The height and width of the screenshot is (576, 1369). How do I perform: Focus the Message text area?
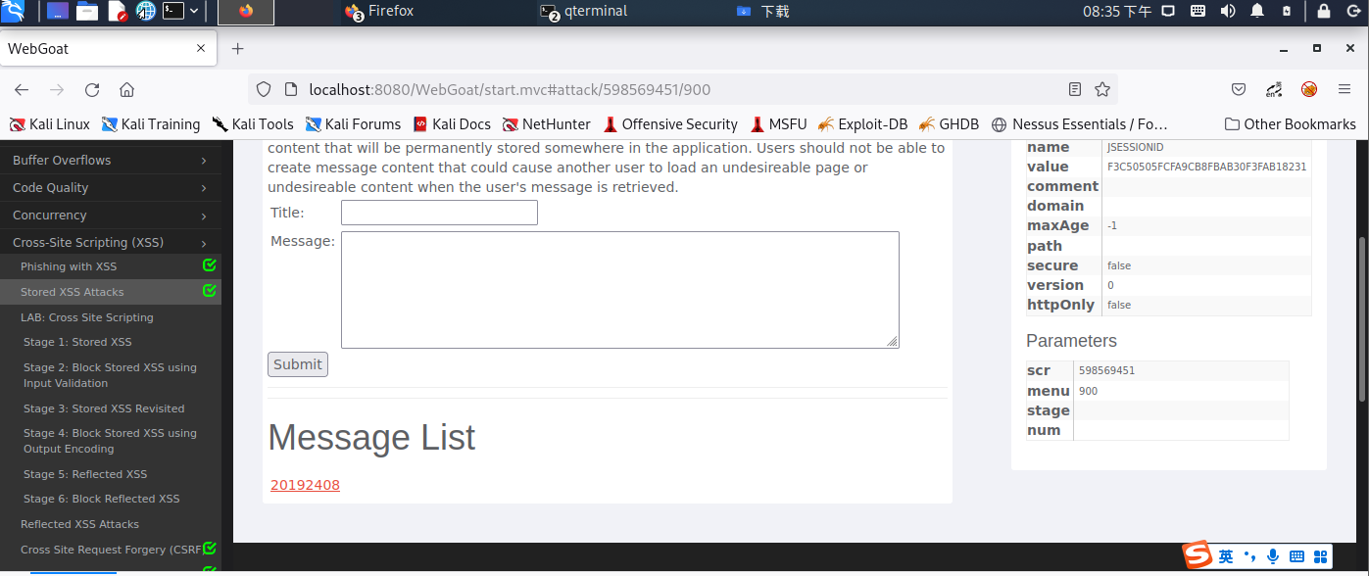[x=620, y=290]
